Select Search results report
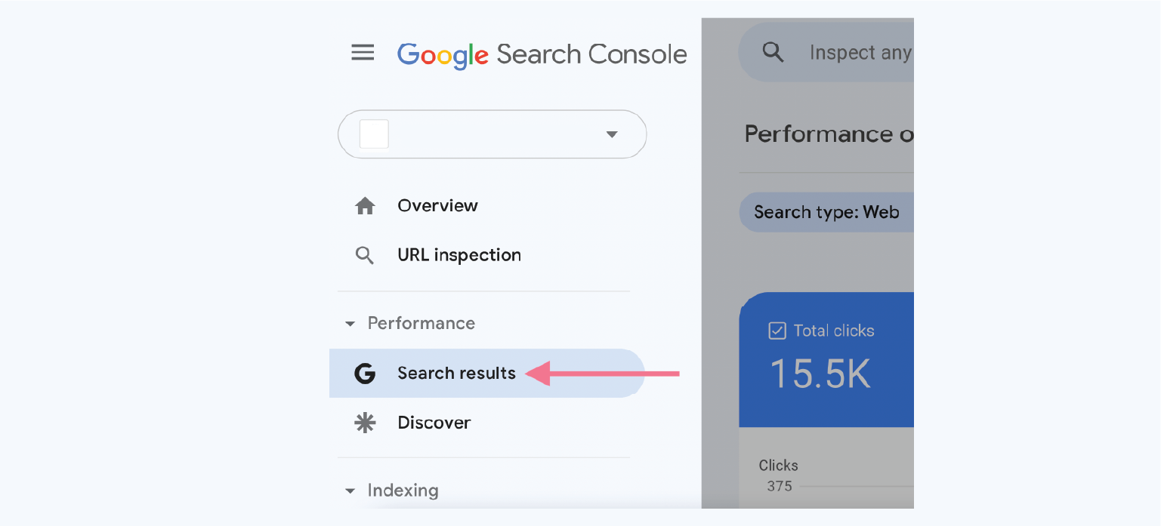1161x526 pixels. pyautogui.click(x=486, y=374)
